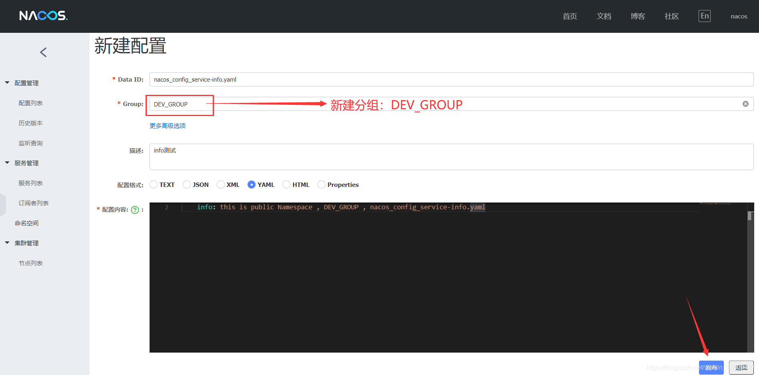Select Properties format radio button
This screenshot has height=375, width=759.
(322, 184)
